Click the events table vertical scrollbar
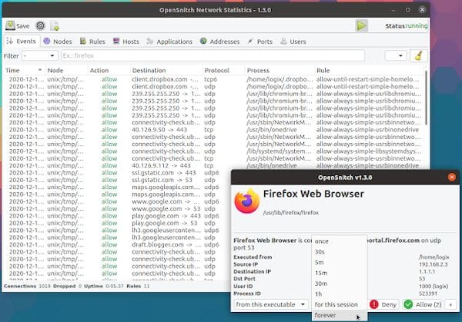The height and width of the screenshot is (322, 462). (426, 97)
